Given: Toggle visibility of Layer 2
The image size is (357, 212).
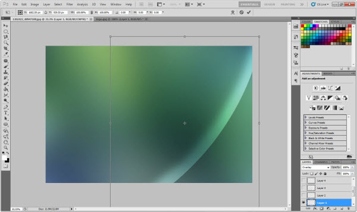Looking at the screenshot, I should point(304,195).
